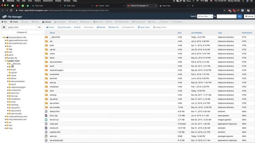Click the path input showing public_html

[x=22, y=27]
